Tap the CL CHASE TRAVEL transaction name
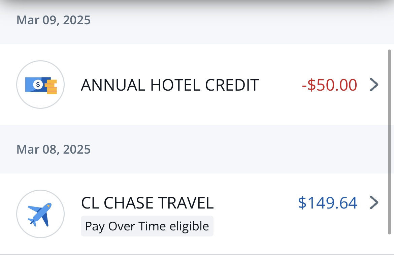The width and height of the screenshot is (394, 255). point(147,203)
